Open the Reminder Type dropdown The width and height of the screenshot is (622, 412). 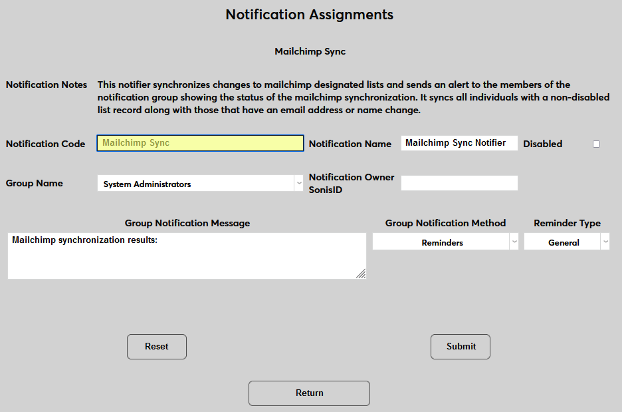click(x=566, y=242)
